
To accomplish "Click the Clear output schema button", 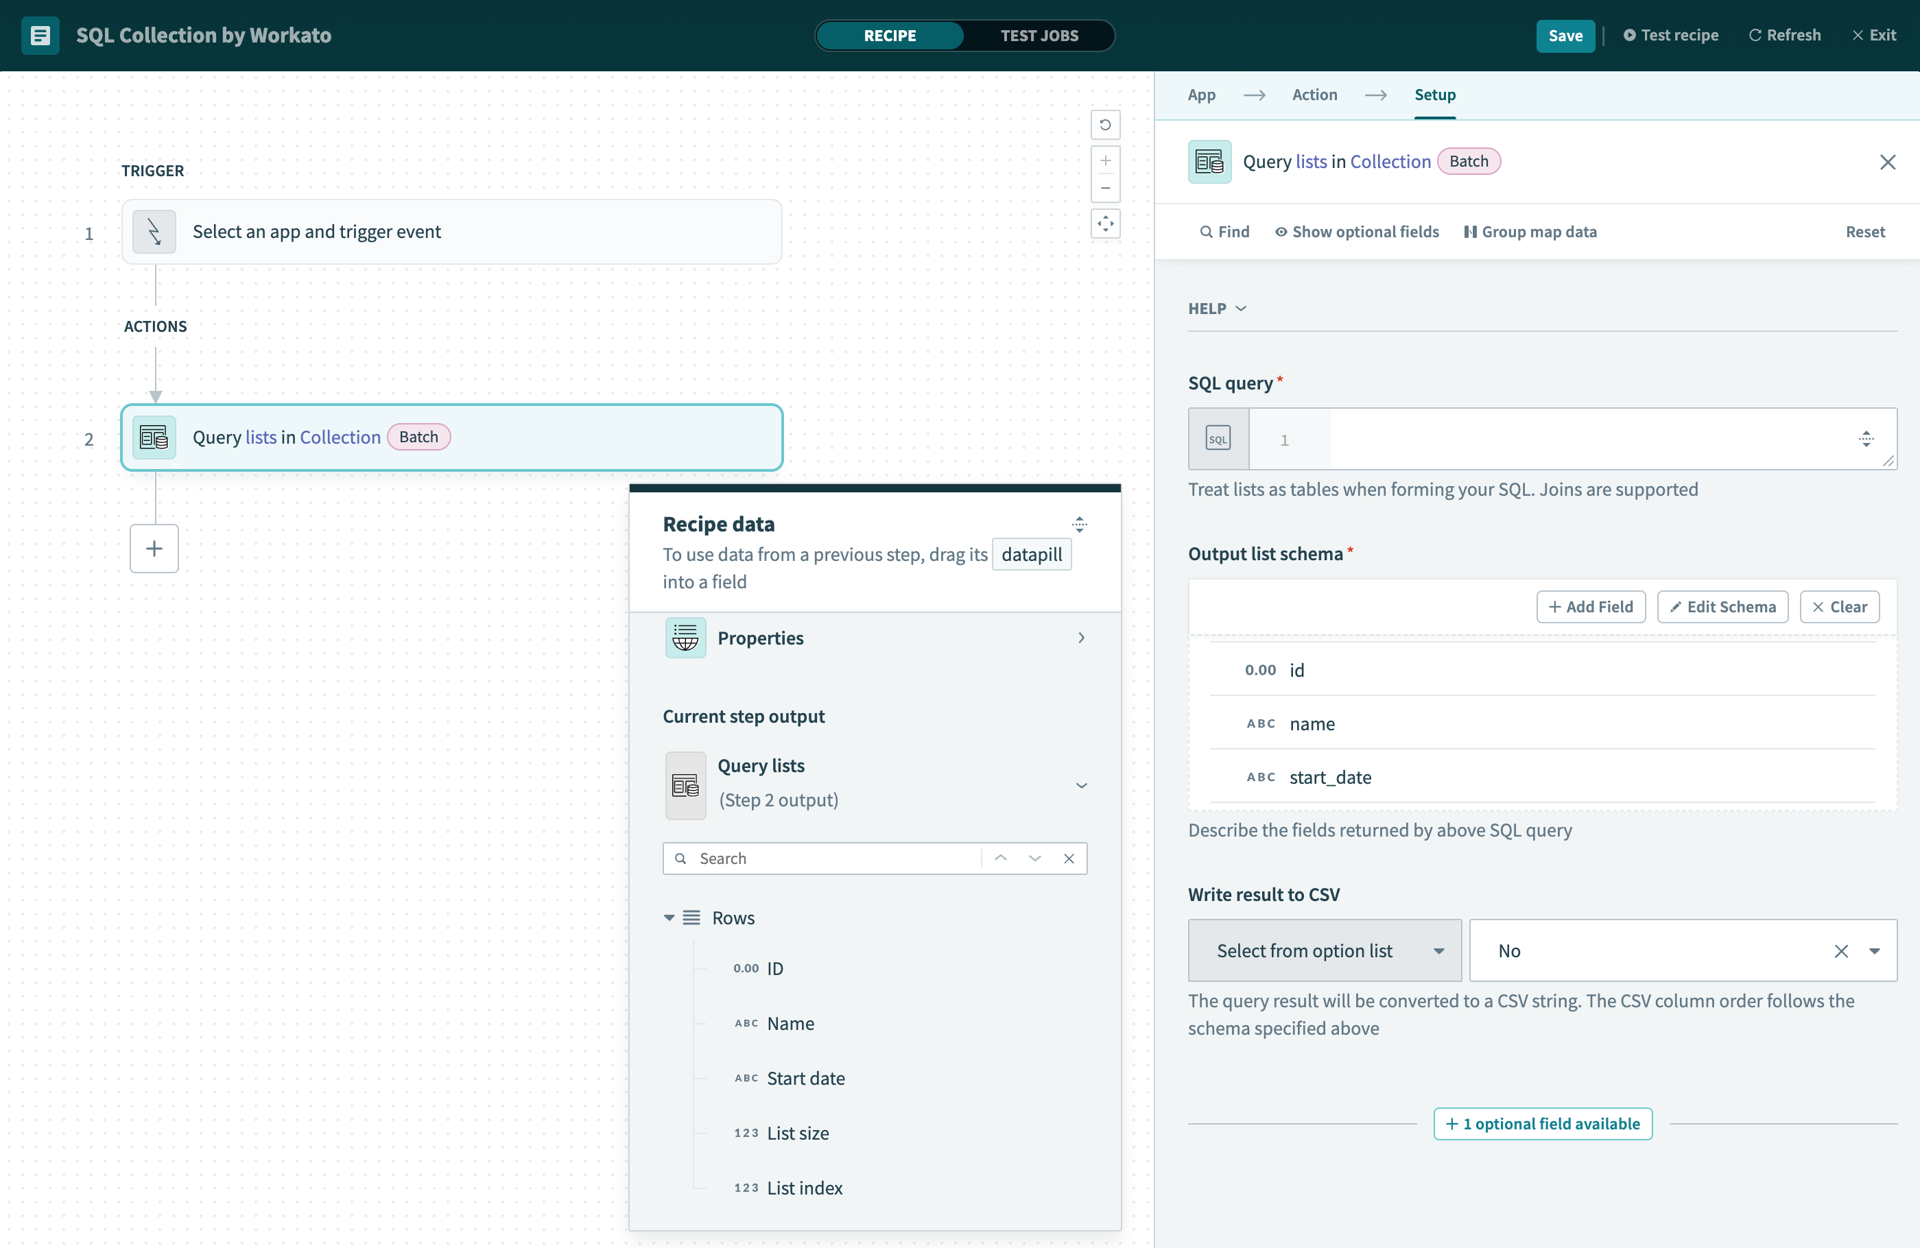I will pyautogui.click(x=1838, y=605).
